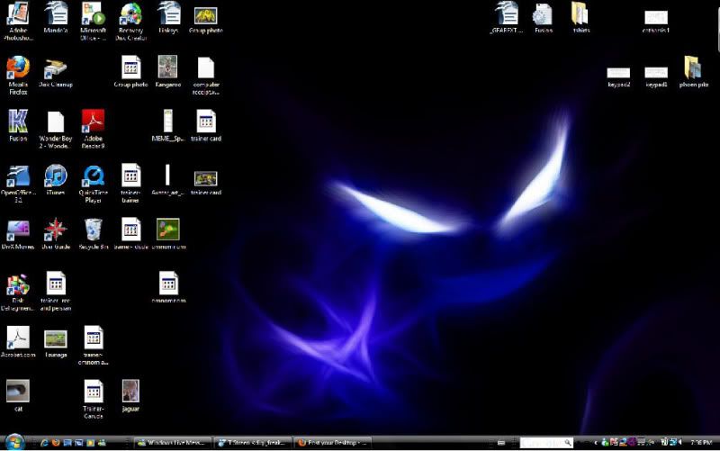Open the DivX Movies shortcut

18,230
